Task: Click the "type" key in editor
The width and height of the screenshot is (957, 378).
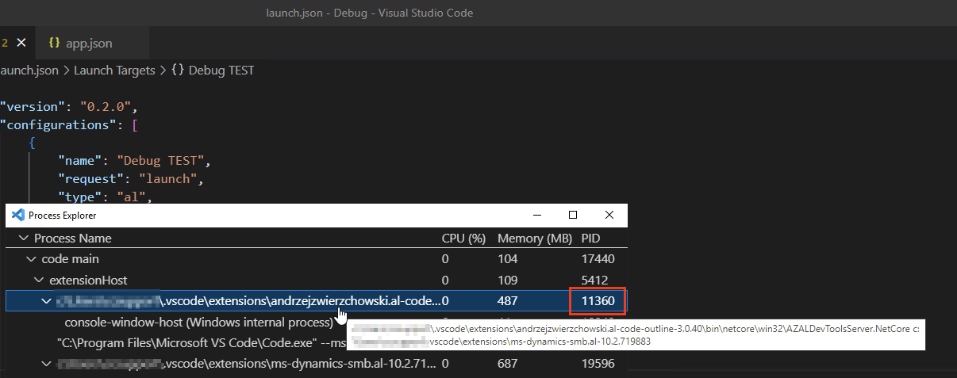Action: [80, 197]
